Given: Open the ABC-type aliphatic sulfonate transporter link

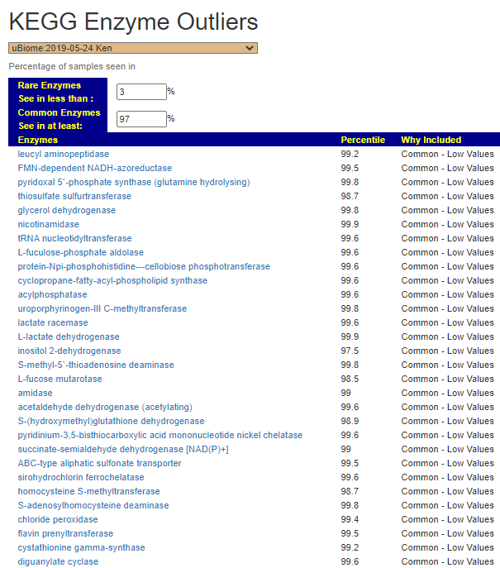Looking at the screenshot, I should (x=100, y=463).
